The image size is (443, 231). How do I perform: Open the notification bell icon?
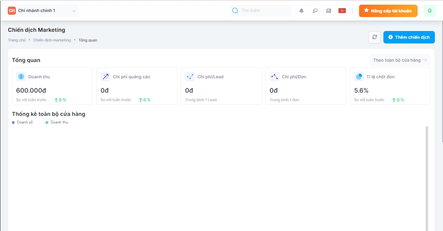pos(301,11)
